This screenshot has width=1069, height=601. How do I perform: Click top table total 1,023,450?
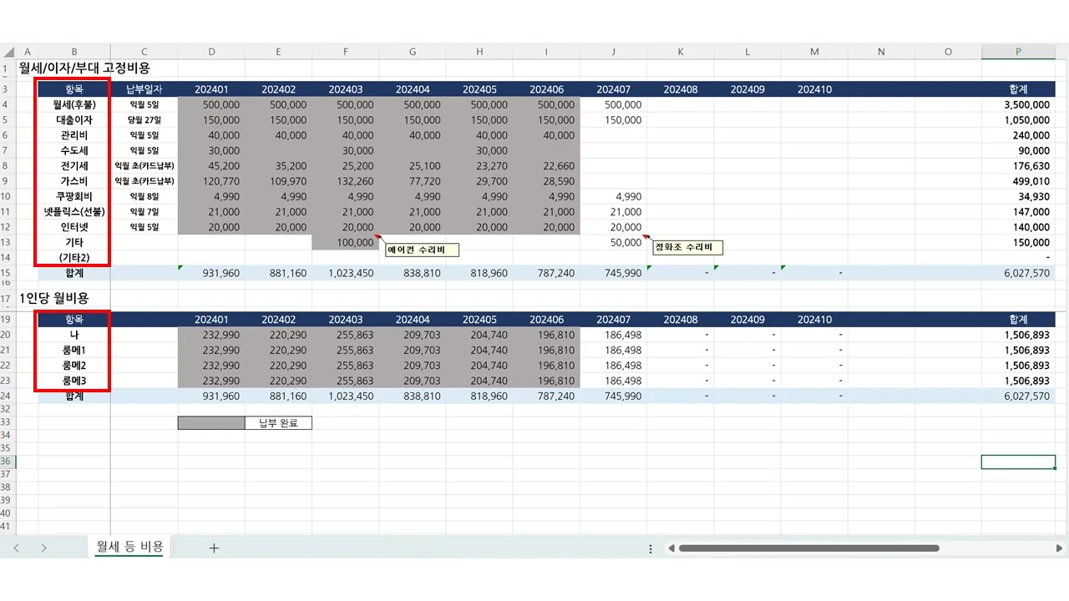click(345, 273)
